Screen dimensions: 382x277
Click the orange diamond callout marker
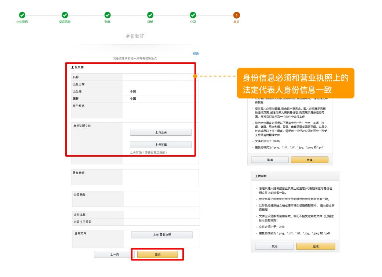click(x=195, y=77)
